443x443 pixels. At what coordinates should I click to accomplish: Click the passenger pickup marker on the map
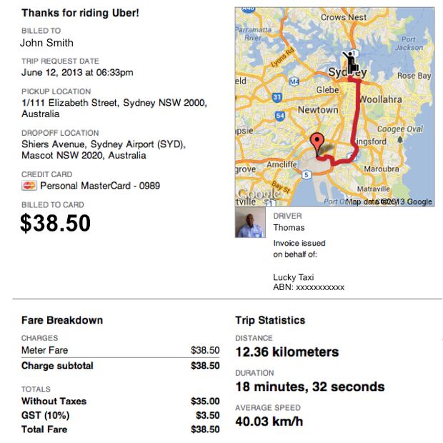coord(351,62)
